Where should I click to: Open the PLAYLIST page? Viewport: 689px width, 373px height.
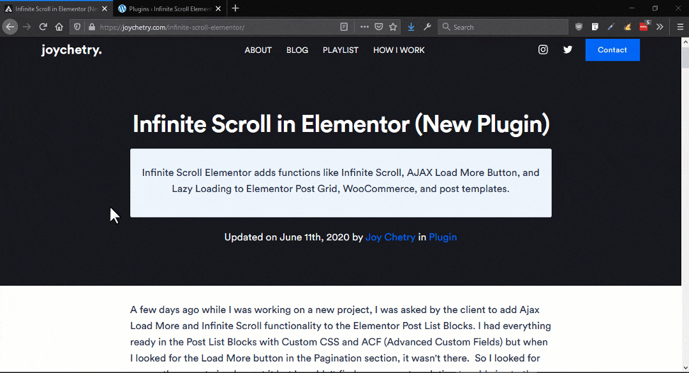pyautogui.click(x=341, y=50)
